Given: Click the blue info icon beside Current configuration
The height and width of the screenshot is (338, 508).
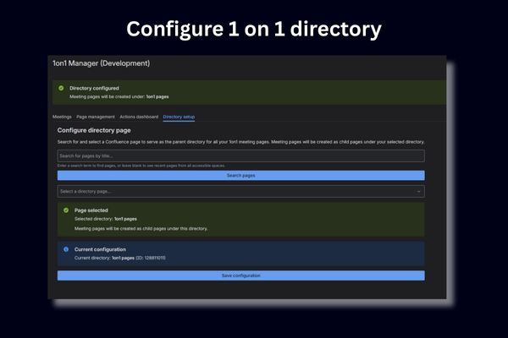Looking at the screenshot, I should [66, 249].
